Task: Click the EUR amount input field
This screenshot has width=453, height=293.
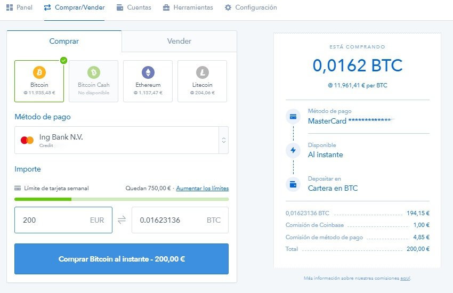Action: point(63,220)
